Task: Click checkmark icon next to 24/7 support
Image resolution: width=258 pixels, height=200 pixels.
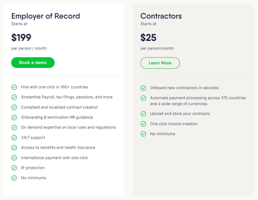Action: click(14, 138)
